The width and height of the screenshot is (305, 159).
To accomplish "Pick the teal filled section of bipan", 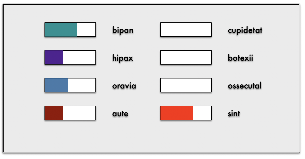I will coord(61,30).
